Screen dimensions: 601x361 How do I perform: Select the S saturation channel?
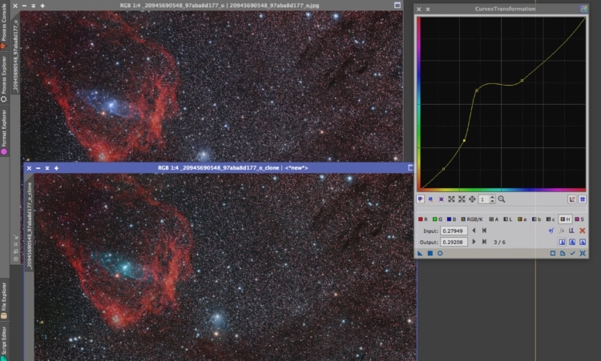tap(579, 219)
